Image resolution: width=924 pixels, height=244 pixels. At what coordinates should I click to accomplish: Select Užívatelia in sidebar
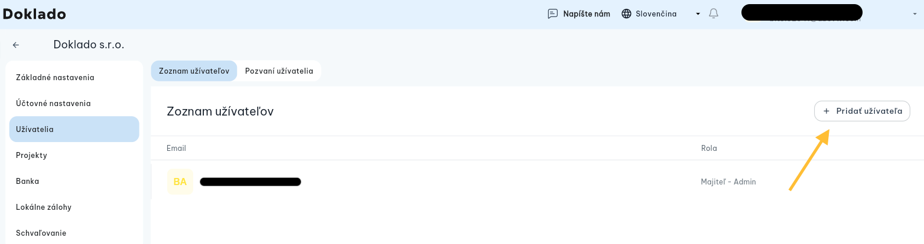click(74, 129)
